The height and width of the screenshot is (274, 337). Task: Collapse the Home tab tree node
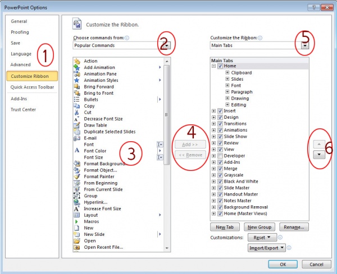click(213, 66)
